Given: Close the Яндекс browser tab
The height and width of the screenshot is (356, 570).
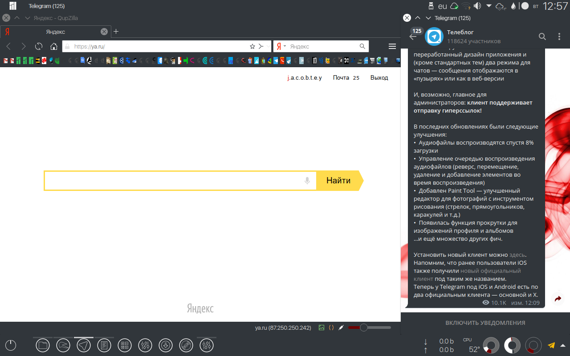Looking at the screenshot, I should [104, 32].
